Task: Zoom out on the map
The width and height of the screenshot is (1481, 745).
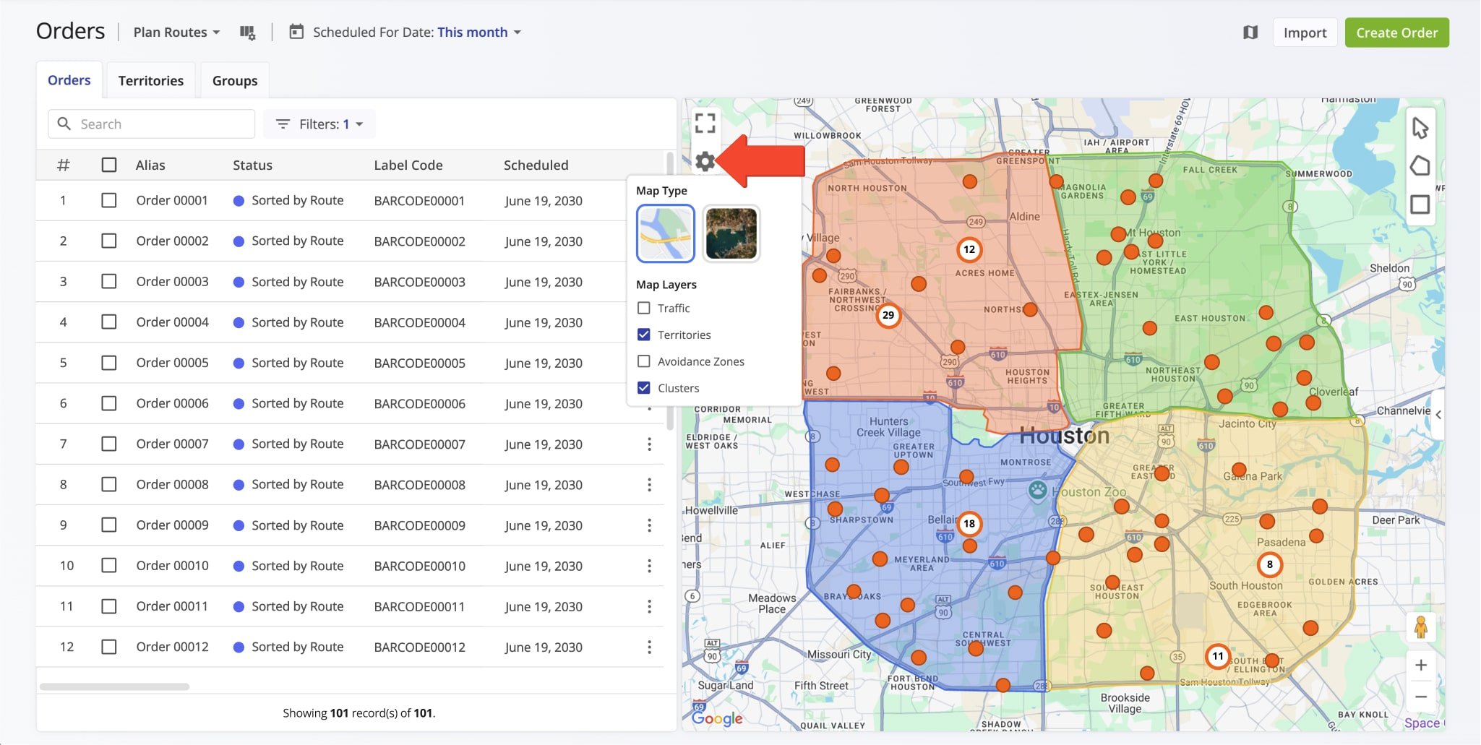Action: [x=1420, y=697]
